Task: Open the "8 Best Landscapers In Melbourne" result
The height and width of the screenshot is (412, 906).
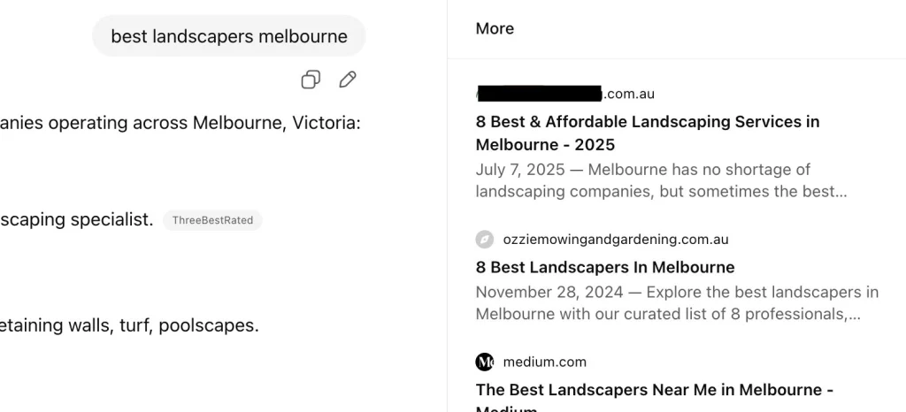Action: [x=605, y=267]
